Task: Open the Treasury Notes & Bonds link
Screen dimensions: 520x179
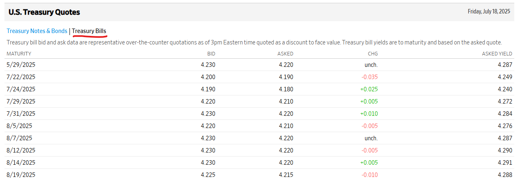Action: coord(37,31)
